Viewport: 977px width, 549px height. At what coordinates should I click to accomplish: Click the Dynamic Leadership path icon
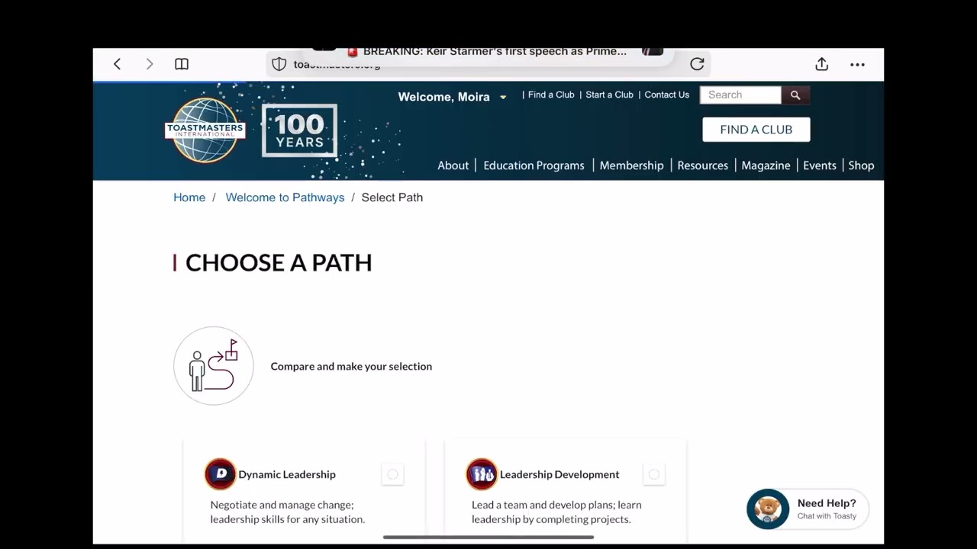pyautogui.click(x=221, y=474)
